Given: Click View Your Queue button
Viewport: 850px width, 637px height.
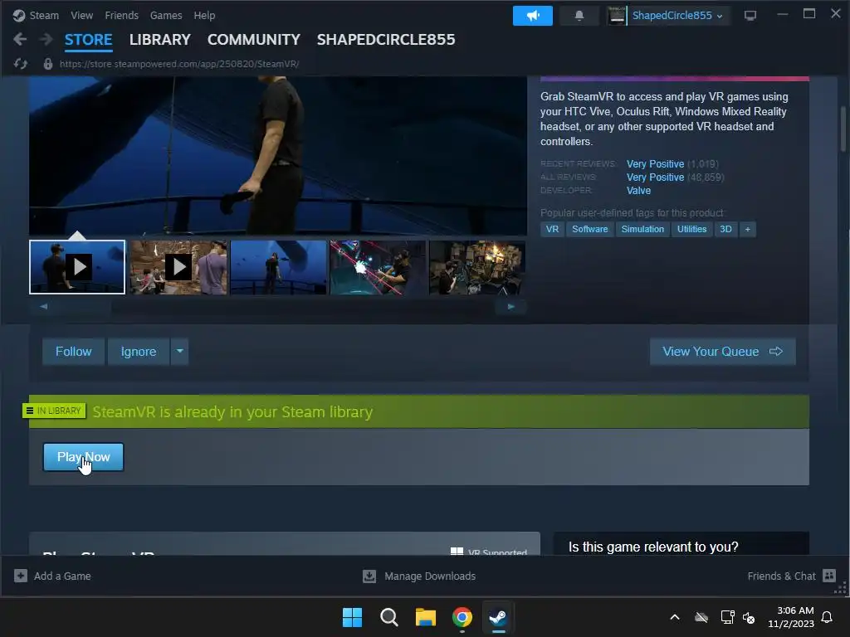Looking at the screenshot, I should pos(723,352).
